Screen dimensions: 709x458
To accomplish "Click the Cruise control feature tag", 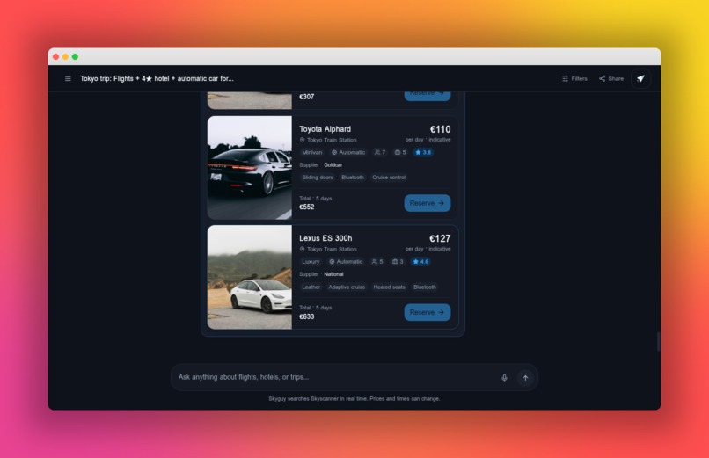I will click(x=389, y=178).
